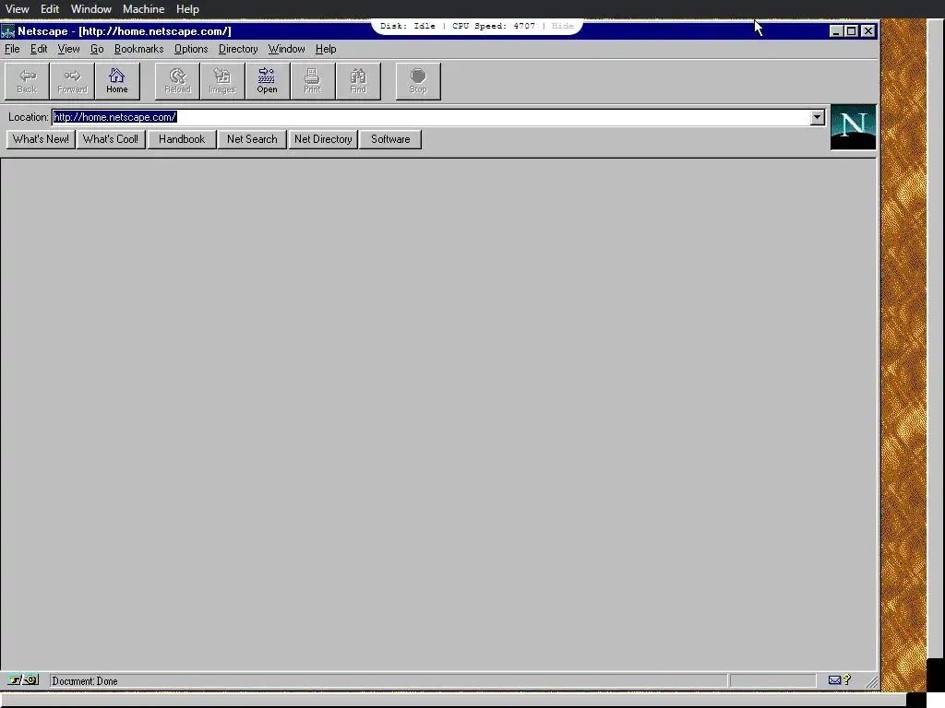
Task: Open the Go menu
Action: tap(97, 49)
